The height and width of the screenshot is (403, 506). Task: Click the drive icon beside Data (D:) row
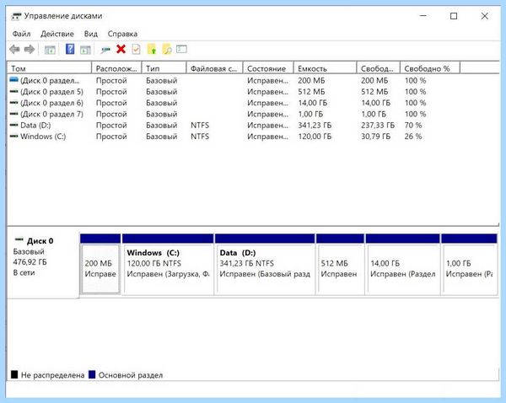coord(13,125)
